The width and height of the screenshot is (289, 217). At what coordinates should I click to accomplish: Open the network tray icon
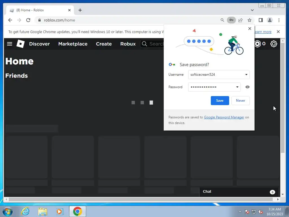(x=254, y=212)
